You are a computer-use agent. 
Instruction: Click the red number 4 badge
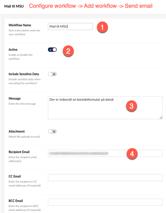(132, 154)
